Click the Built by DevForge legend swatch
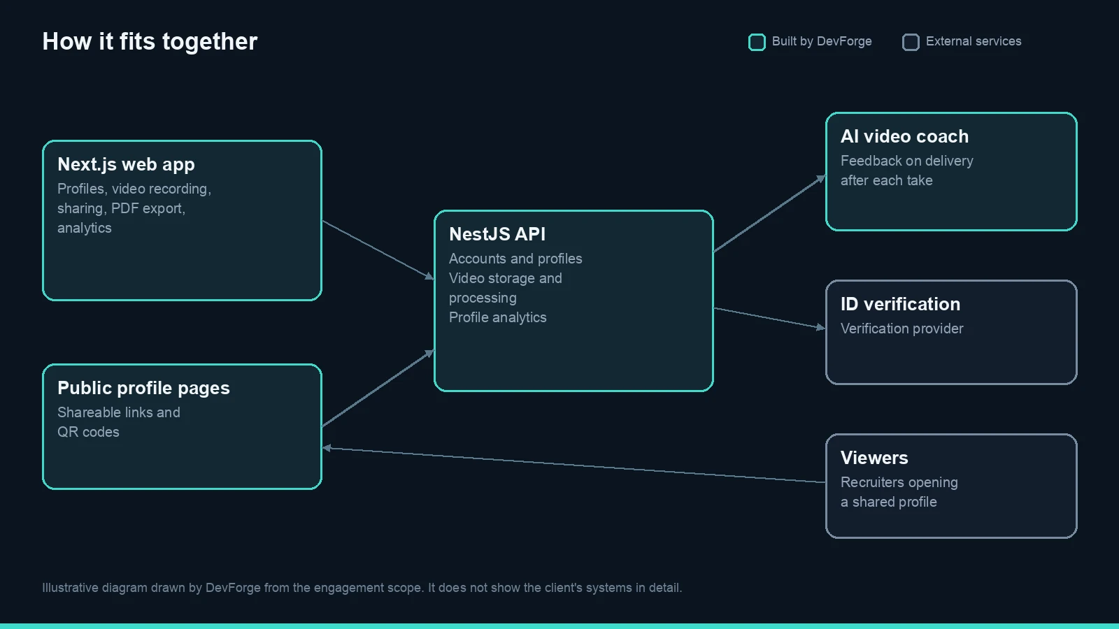The height and width of the screenshot is (629, 1119). tap(757, 42)
